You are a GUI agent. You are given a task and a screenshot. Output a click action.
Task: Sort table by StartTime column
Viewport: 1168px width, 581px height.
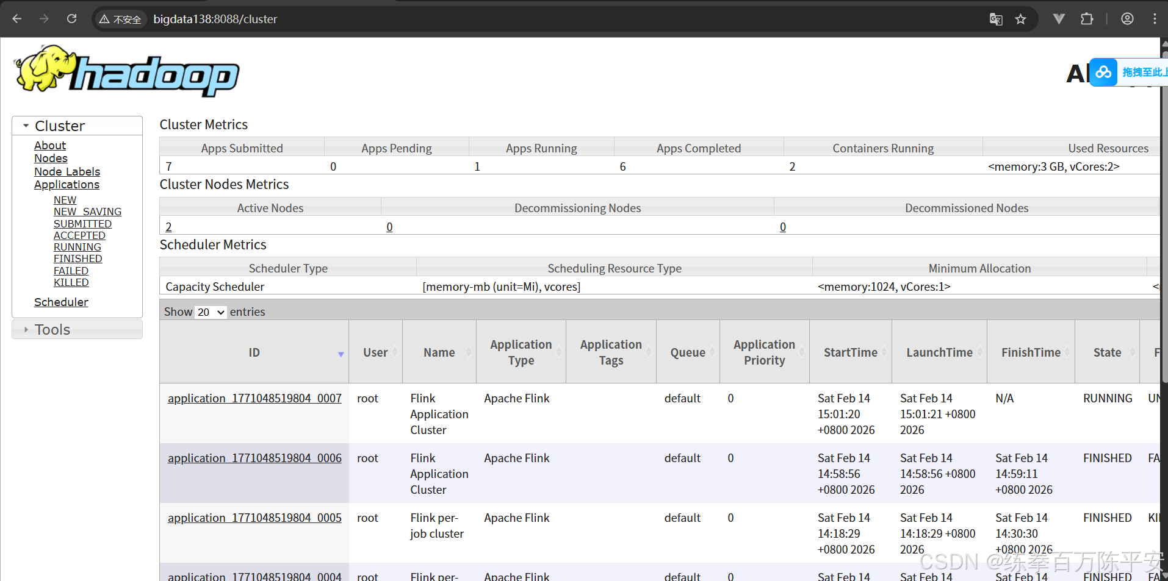coord(851,352)
